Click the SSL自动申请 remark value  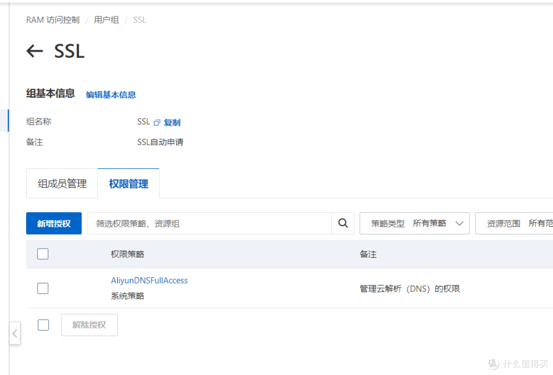(x=160, y=142)
